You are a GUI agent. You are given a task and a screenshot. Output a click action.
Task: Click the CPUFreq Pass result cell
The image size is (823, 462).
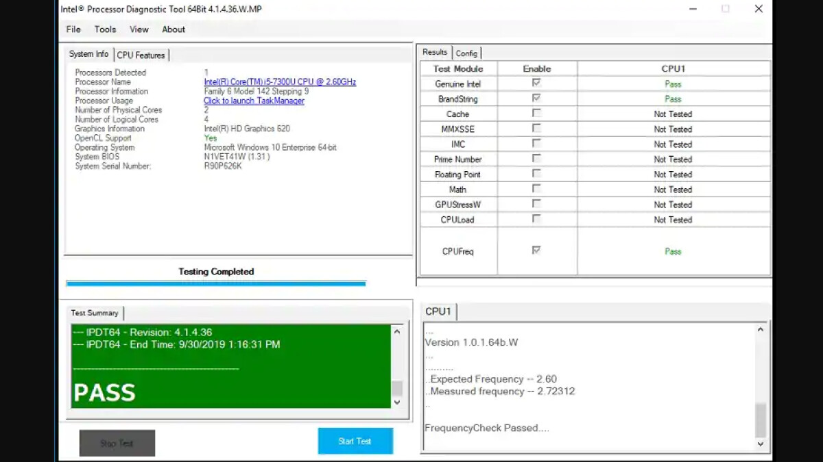click(673, 251)
